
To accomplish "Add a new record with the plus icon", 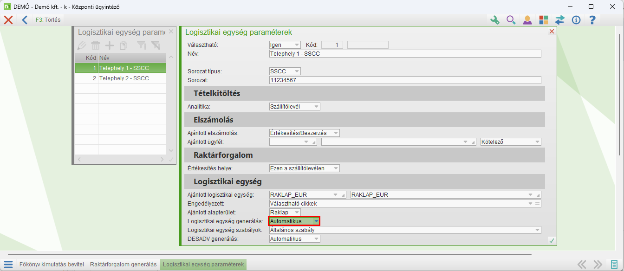I will coord(110,45).
